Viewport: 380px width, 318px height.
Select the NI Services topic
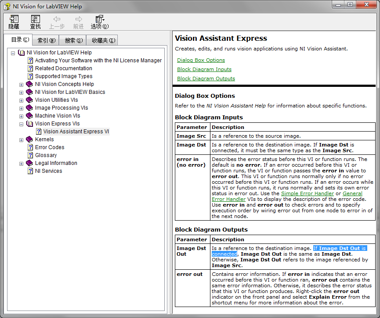click(48, 171)
